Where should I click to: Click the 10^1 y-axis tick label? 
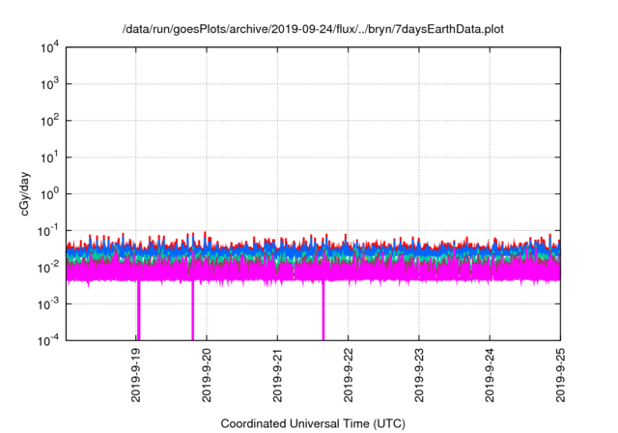[x=49, y=158]
